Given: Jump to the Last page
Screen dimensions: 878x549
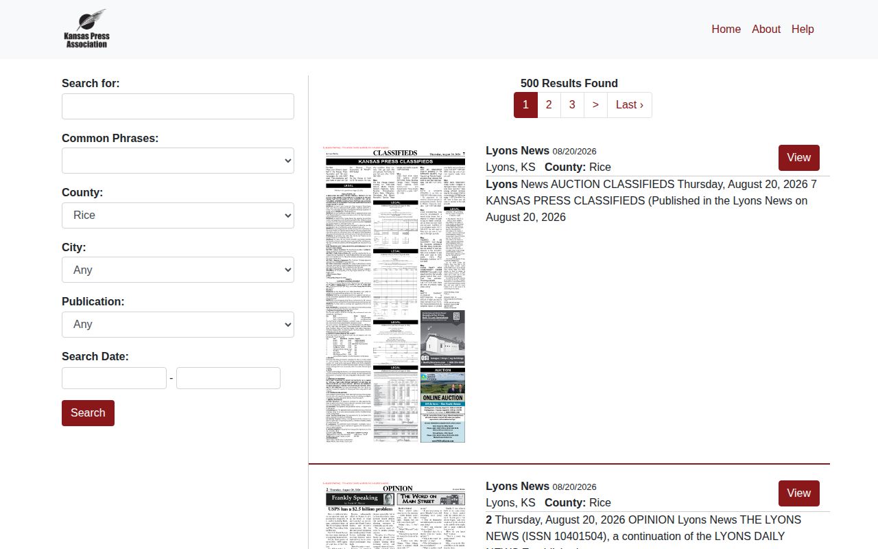Looking at the screenshot, I should point(630,105).
